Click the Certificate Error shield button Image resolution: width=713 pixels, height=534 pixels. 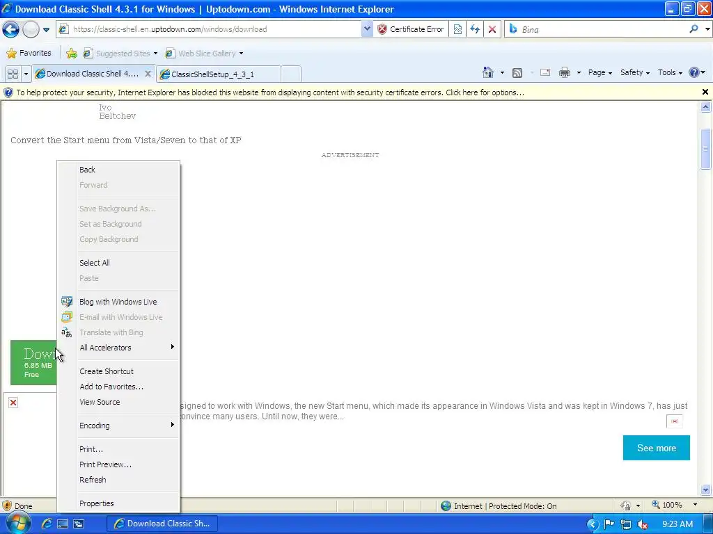pos(411,29)
